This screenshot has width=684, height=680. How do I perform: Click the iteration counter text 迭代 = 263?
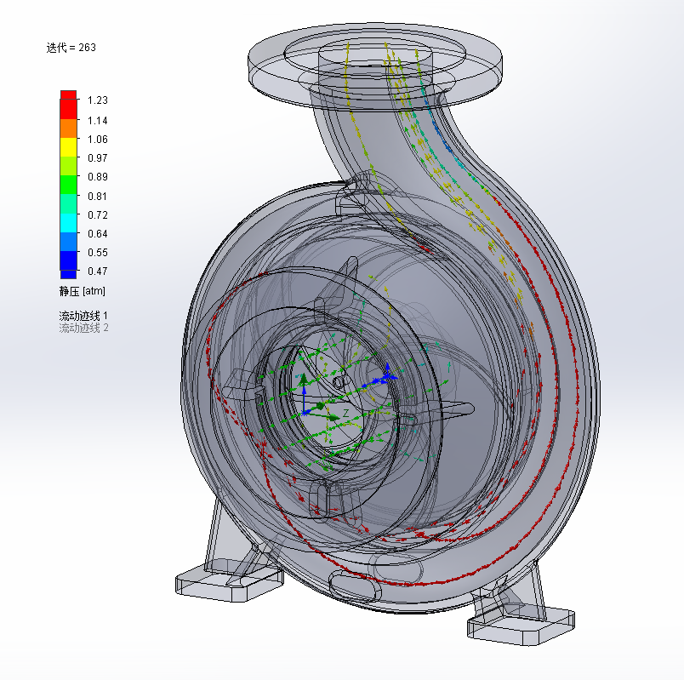click(71, 48)
